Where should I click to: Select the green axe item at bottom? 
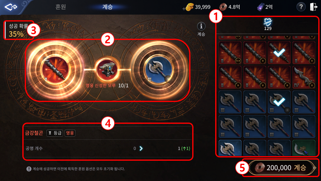point(304,148)
